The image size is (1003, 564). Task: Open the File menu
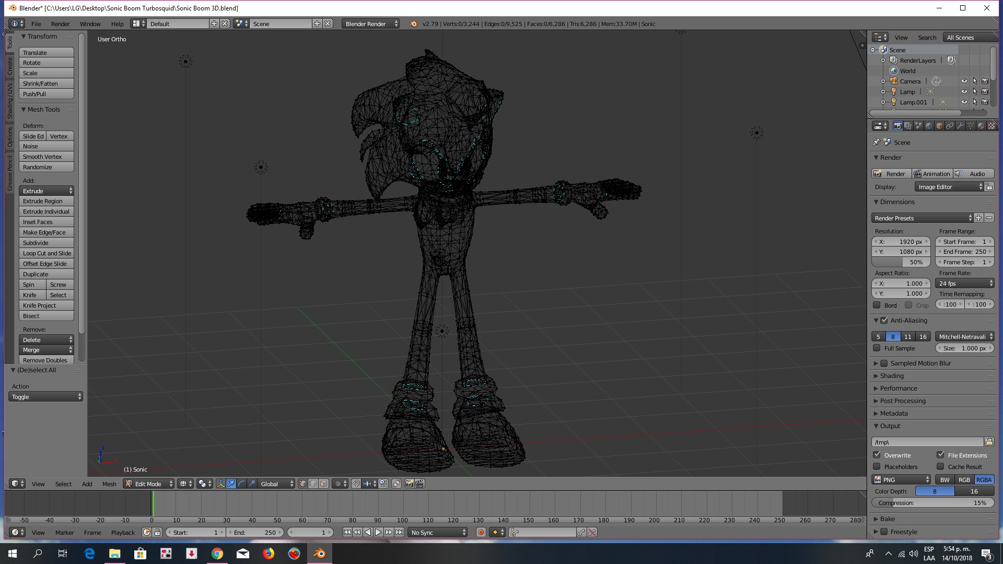pos(36,23)
